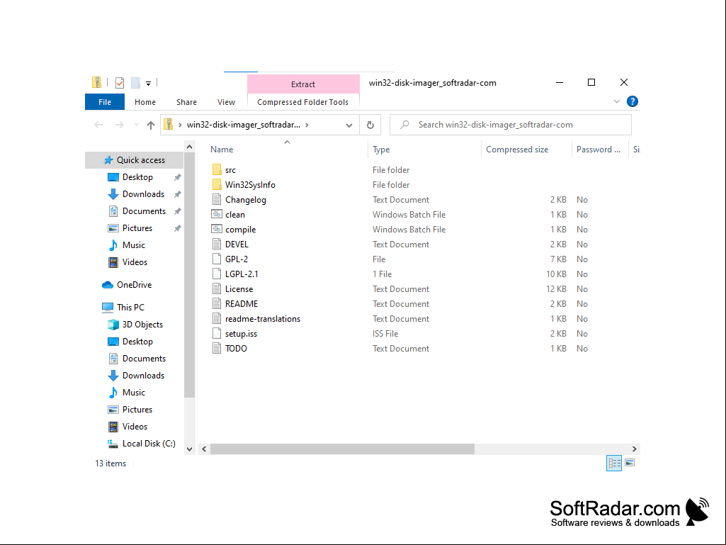Click the Win32SysInfo folder icon

217,184
